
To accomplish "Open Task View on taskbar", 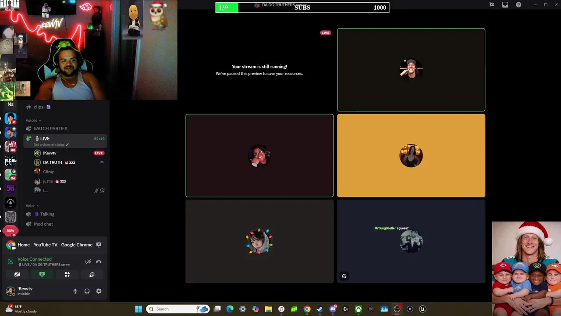I will click(x=217, y=309).
